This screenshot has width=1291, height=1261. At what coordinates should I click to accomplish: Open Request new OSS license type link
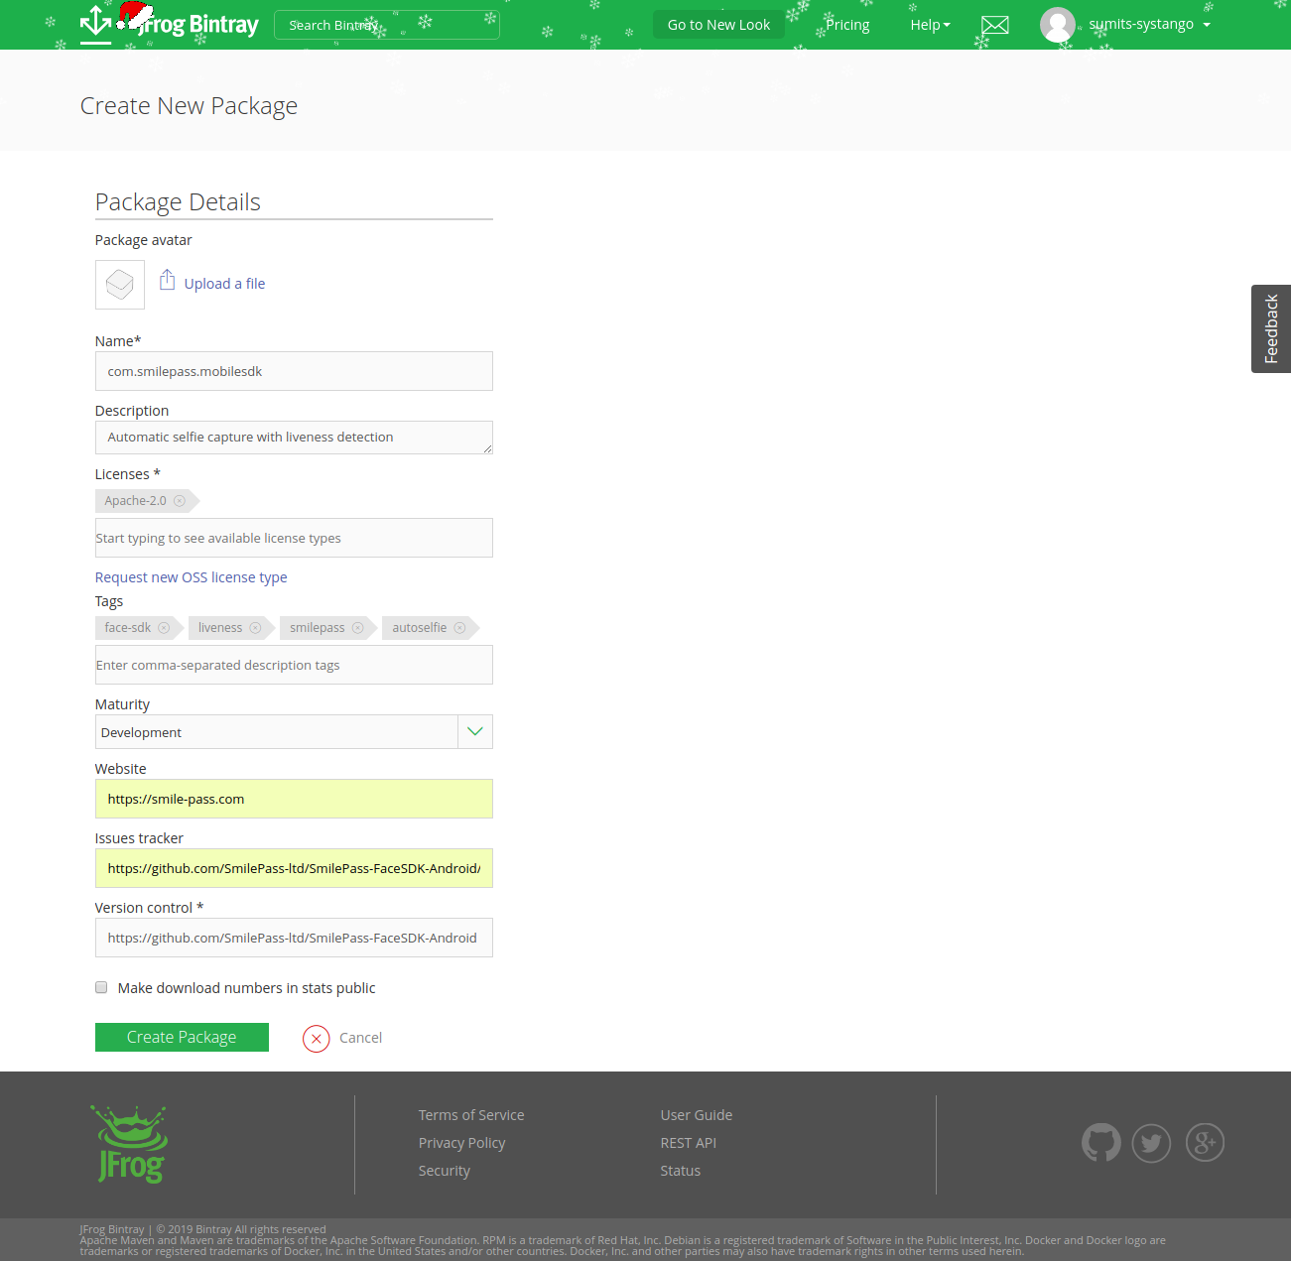pos(191,577)
